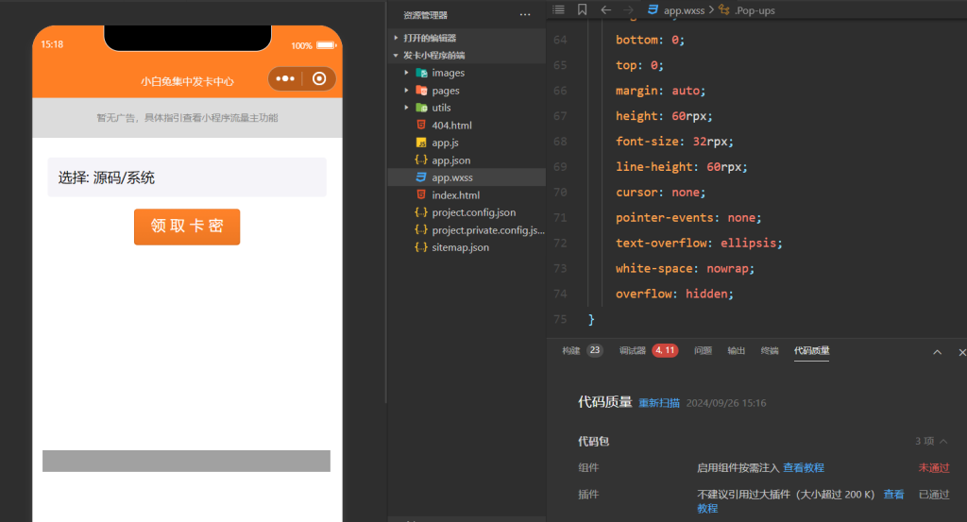The height and width of the screenshot is (522, 967).
Task: Click the app.js file icon
Action: tap(421, 143)
